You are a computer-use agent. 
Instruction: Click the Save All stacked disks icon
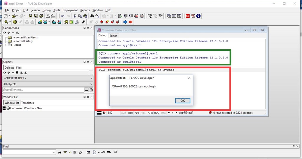pos(41,16)
